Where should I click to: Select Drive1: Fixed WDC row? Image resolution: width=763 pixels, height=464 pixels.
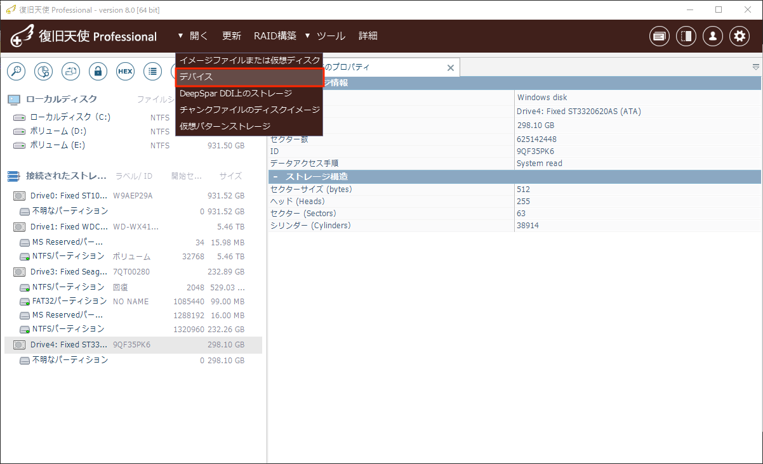(133, 226)
